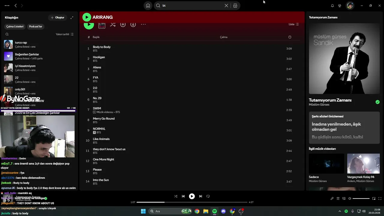Toggle the lyrics microphone icon
Image resolution: width=384 pixels, height=216 pixels.
(332, 198)
